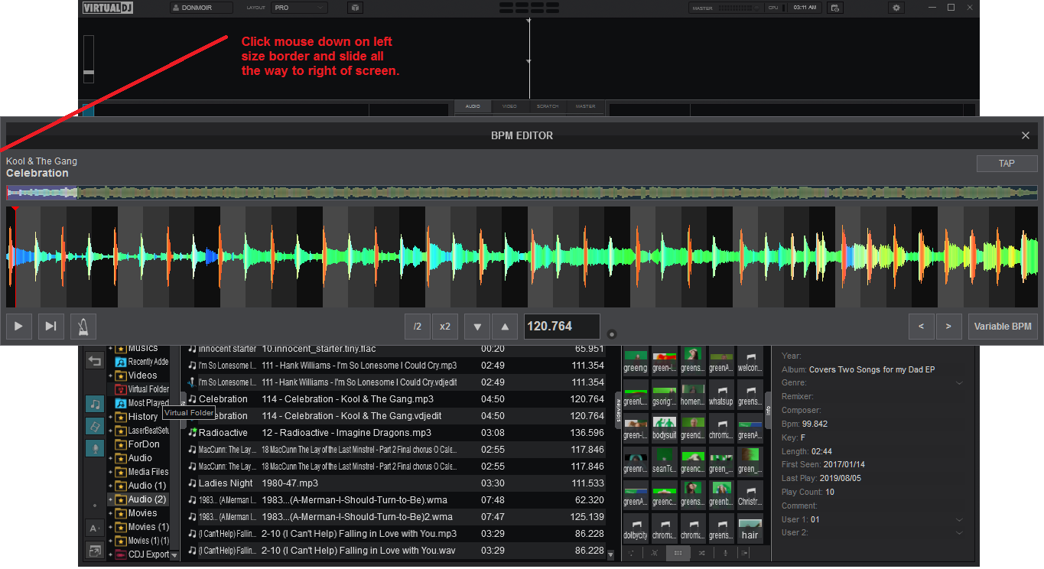
Task: Open the Most Played filter folder
Action: (142, 403)
